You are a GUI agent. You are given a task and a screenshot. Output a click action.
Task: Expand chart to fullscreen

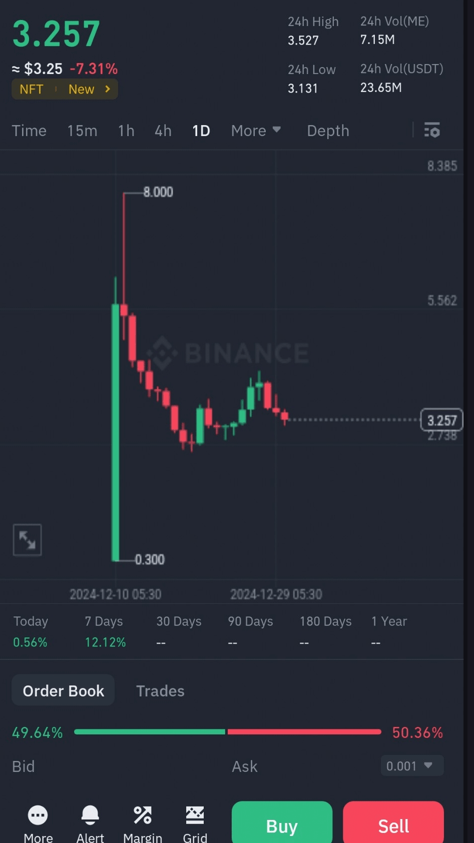coord(27,540)
